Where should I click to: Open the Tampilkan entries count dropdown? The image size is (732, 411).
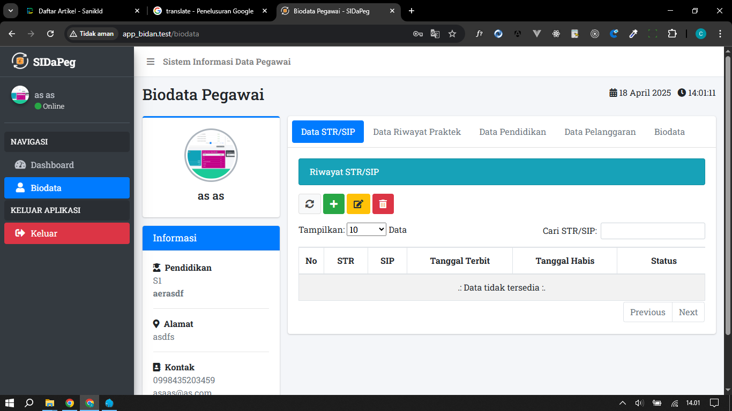[367, 230]
